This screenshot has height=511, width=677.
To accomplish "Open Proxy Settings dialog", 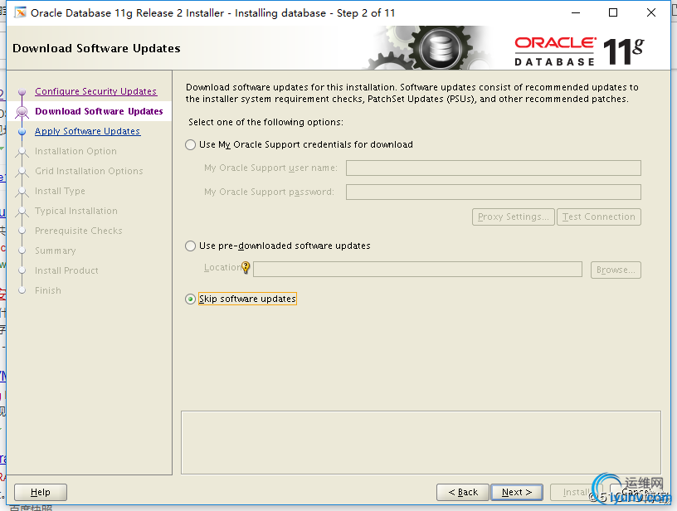I will point(514,217).
